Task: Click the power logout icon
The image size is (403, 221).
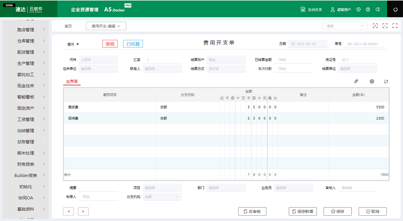Action: click(x=395, y=10)
